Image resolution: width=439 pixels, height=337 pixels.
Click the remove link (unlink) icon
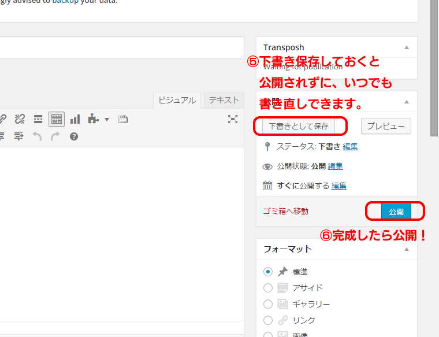[20, 119]
